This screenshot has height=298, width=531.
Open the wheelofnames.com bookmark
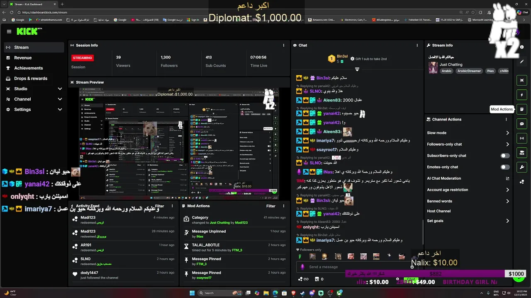click(49, 19)
